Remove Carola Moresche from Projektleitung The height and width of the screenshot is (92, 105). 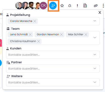35,21
